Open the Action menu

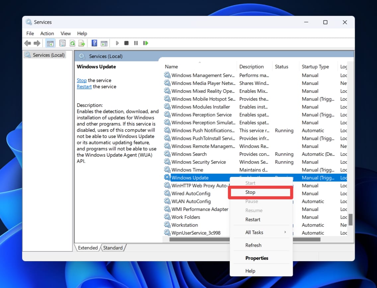tap(47, 34)
